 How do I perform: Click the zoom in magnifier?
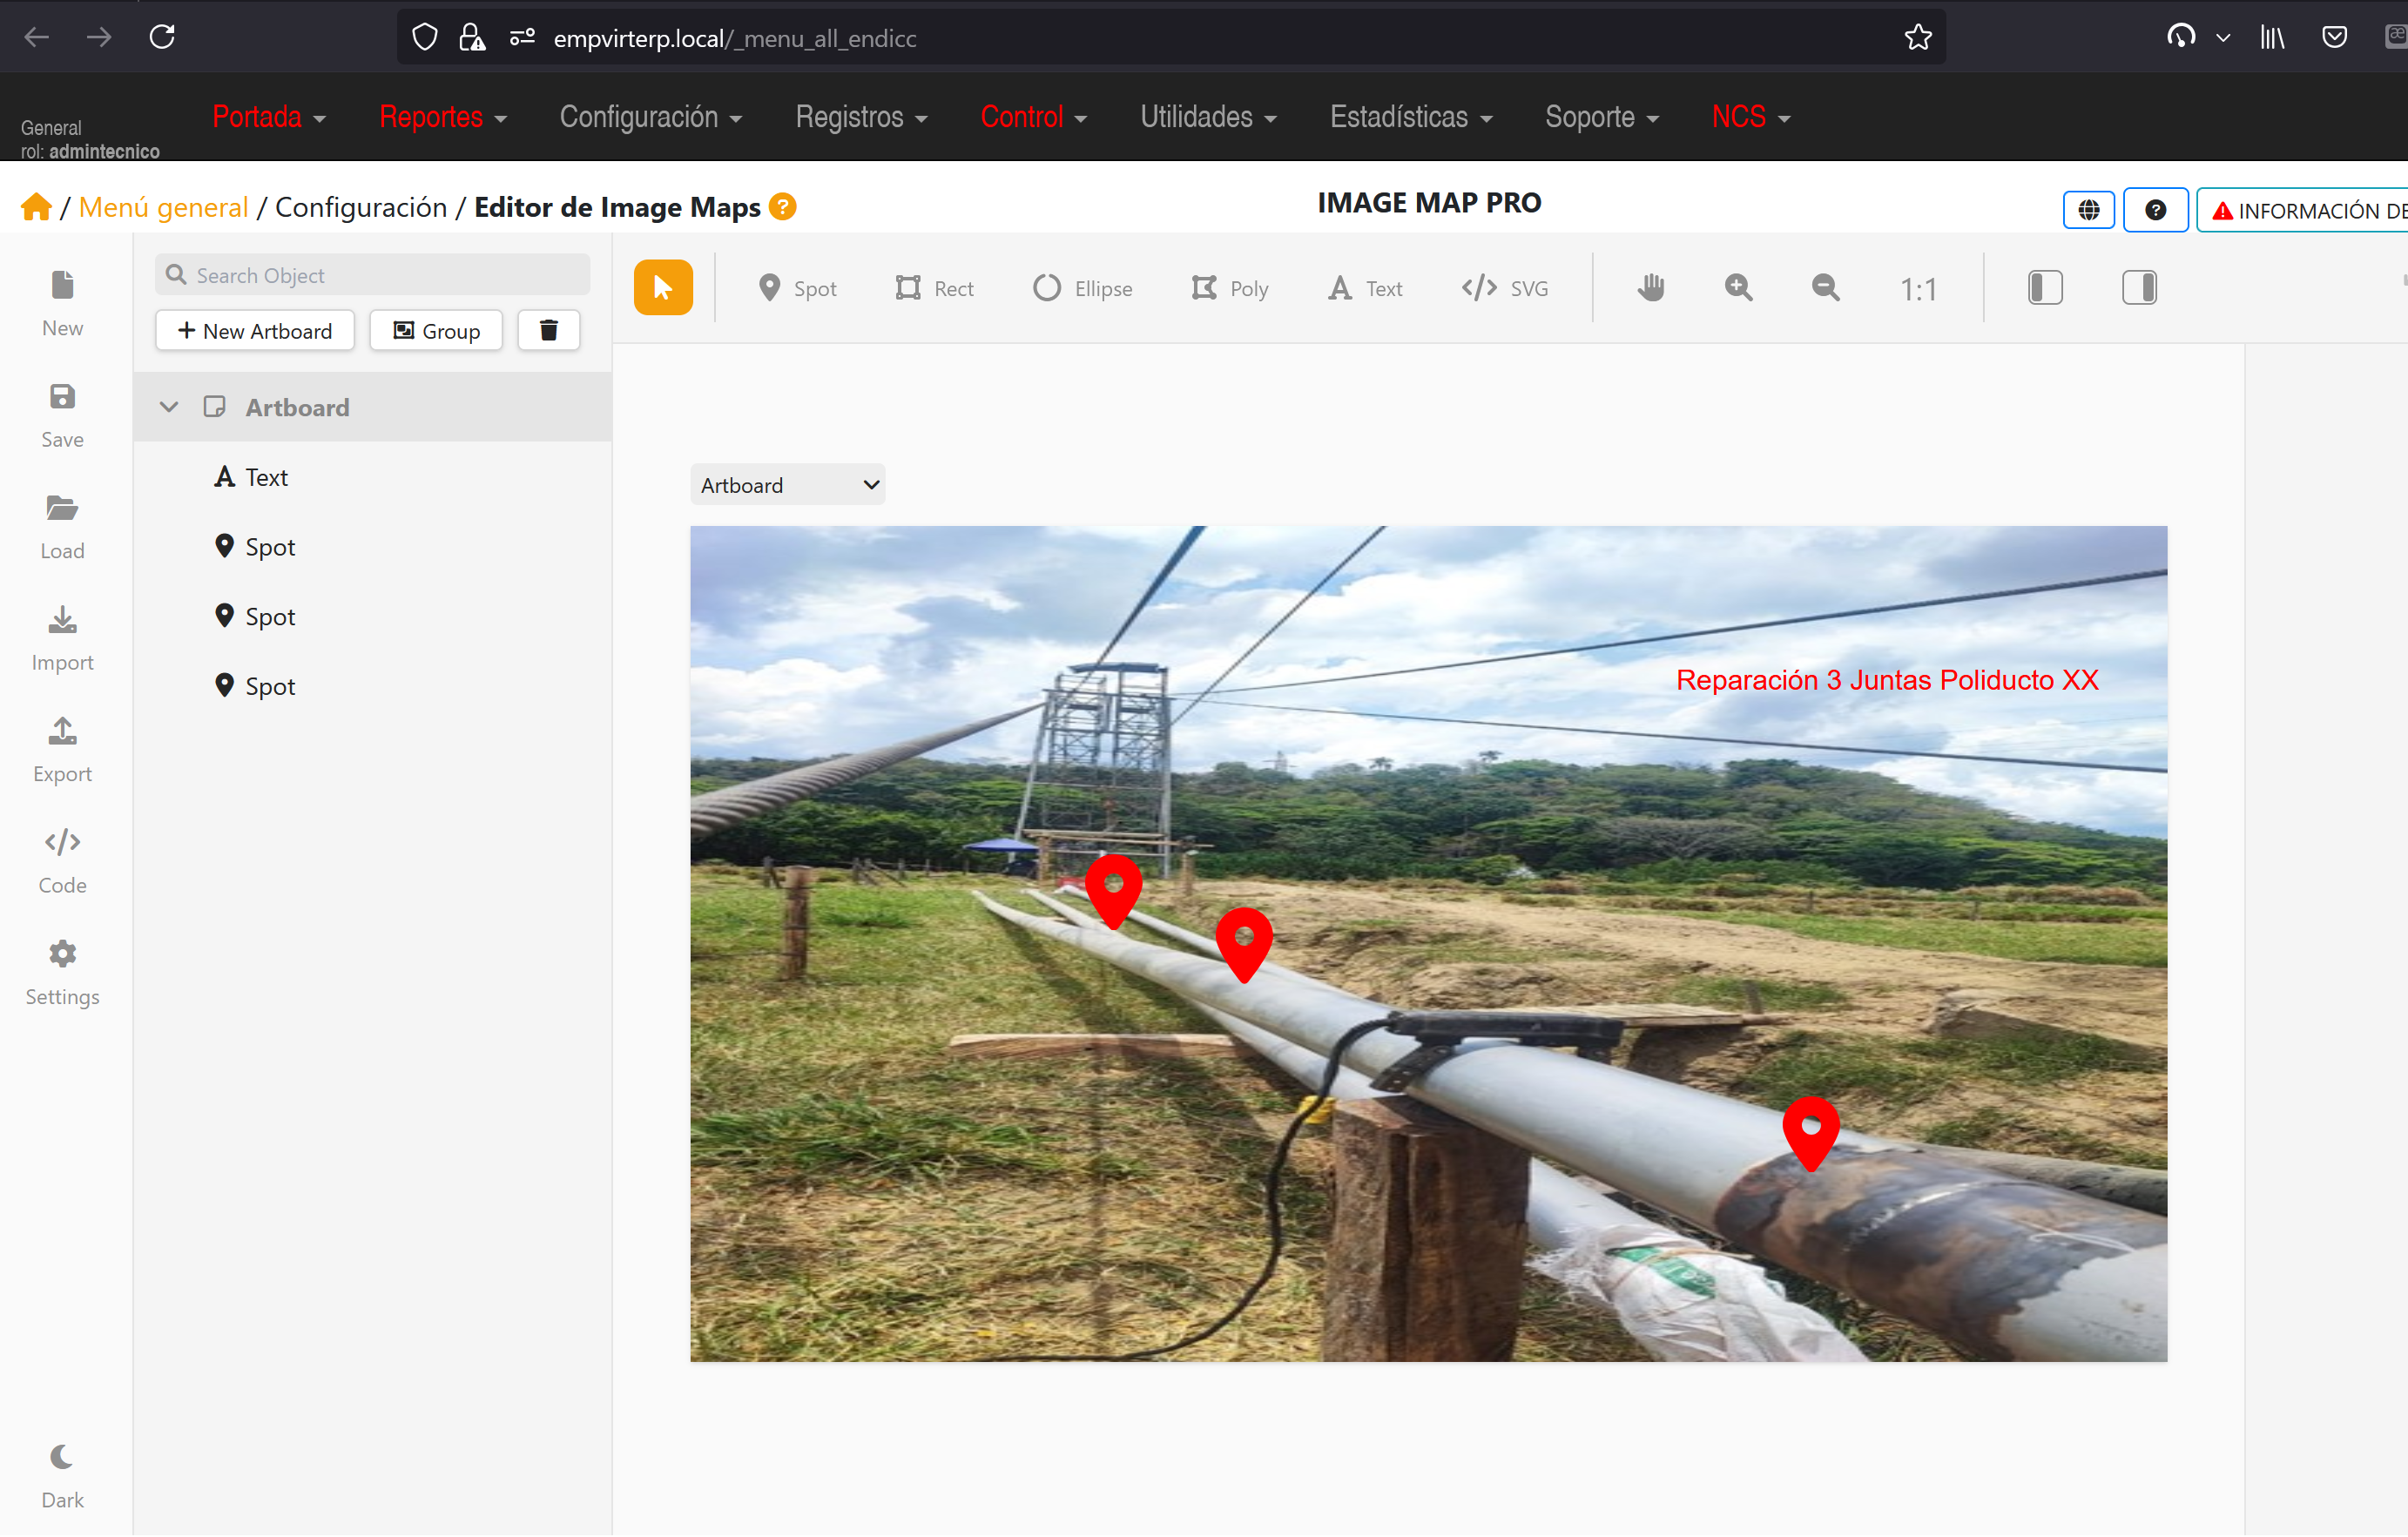point(1738,288)
